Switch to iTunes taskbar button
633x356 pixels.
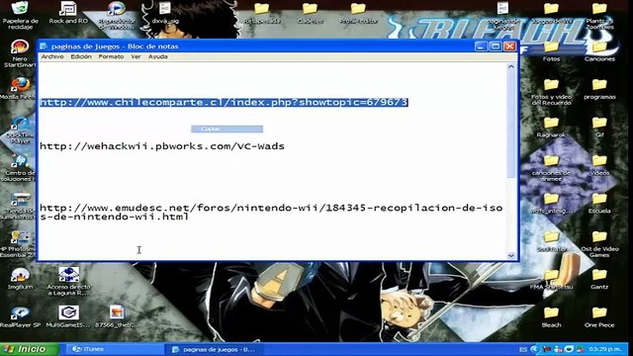pos(114,349)
